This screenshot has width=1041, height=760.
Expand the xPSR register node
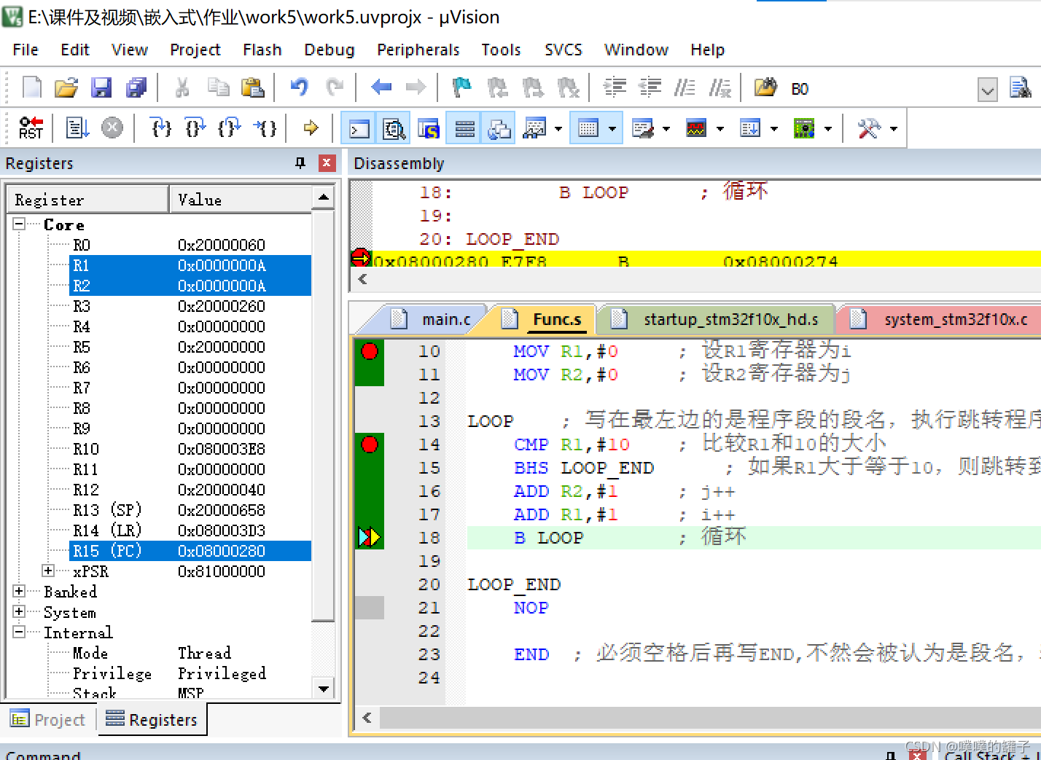(48, 571)
